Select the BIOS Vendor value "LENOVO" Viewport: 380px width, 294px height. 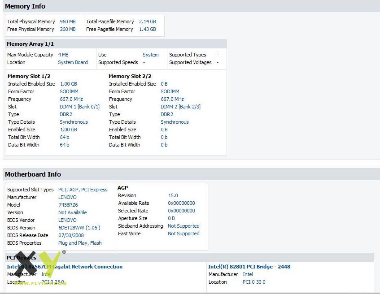[67, 220]
